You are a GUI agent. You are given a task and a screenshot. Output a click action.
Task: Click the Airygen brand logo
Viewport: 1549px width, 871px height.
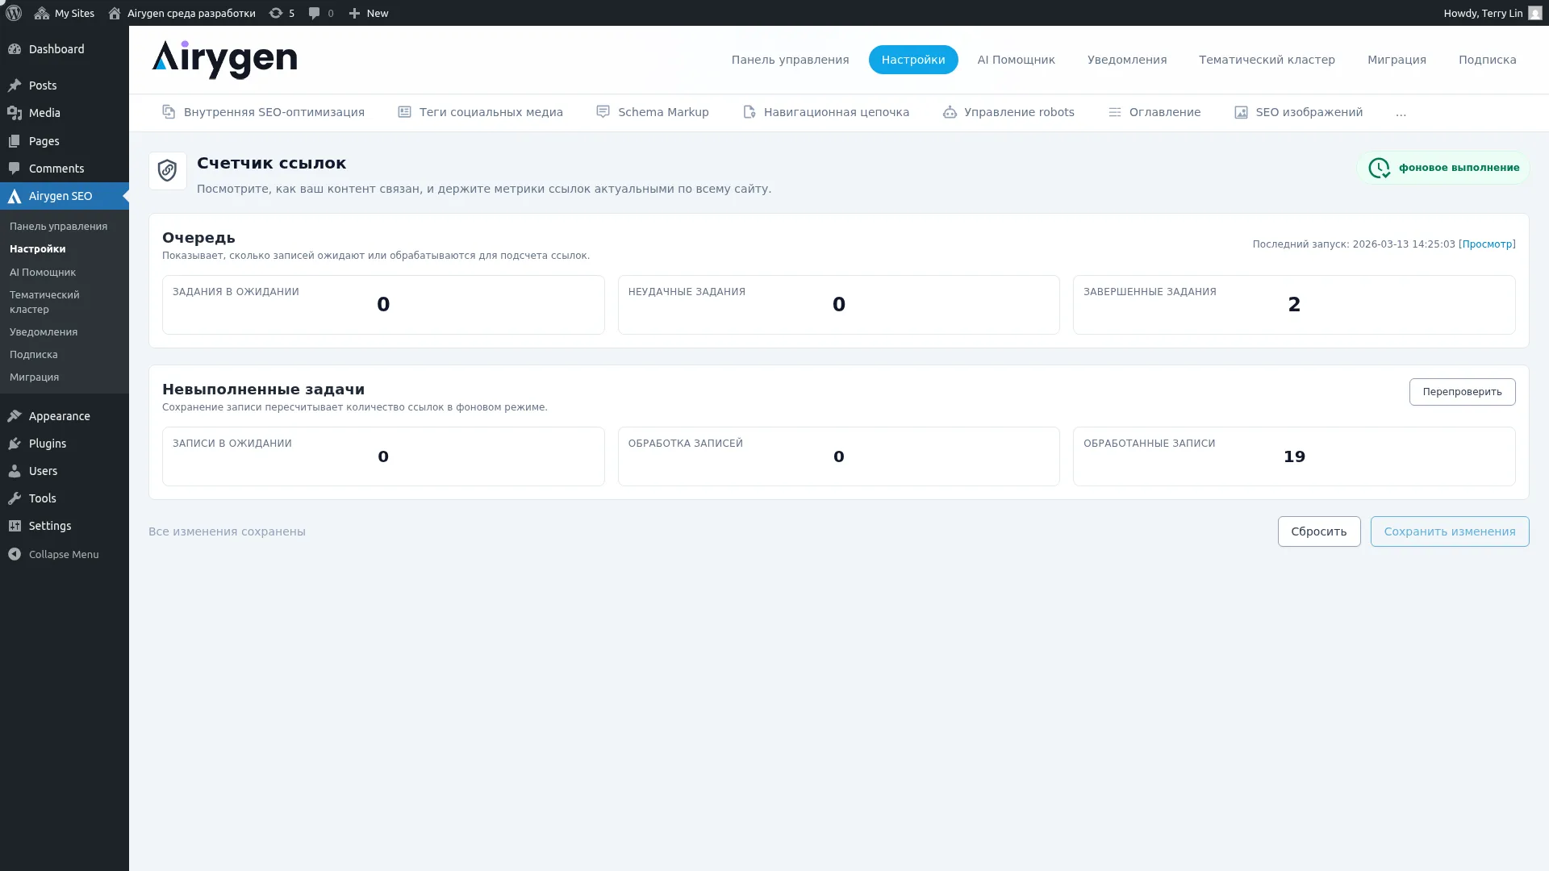[224, 60]
